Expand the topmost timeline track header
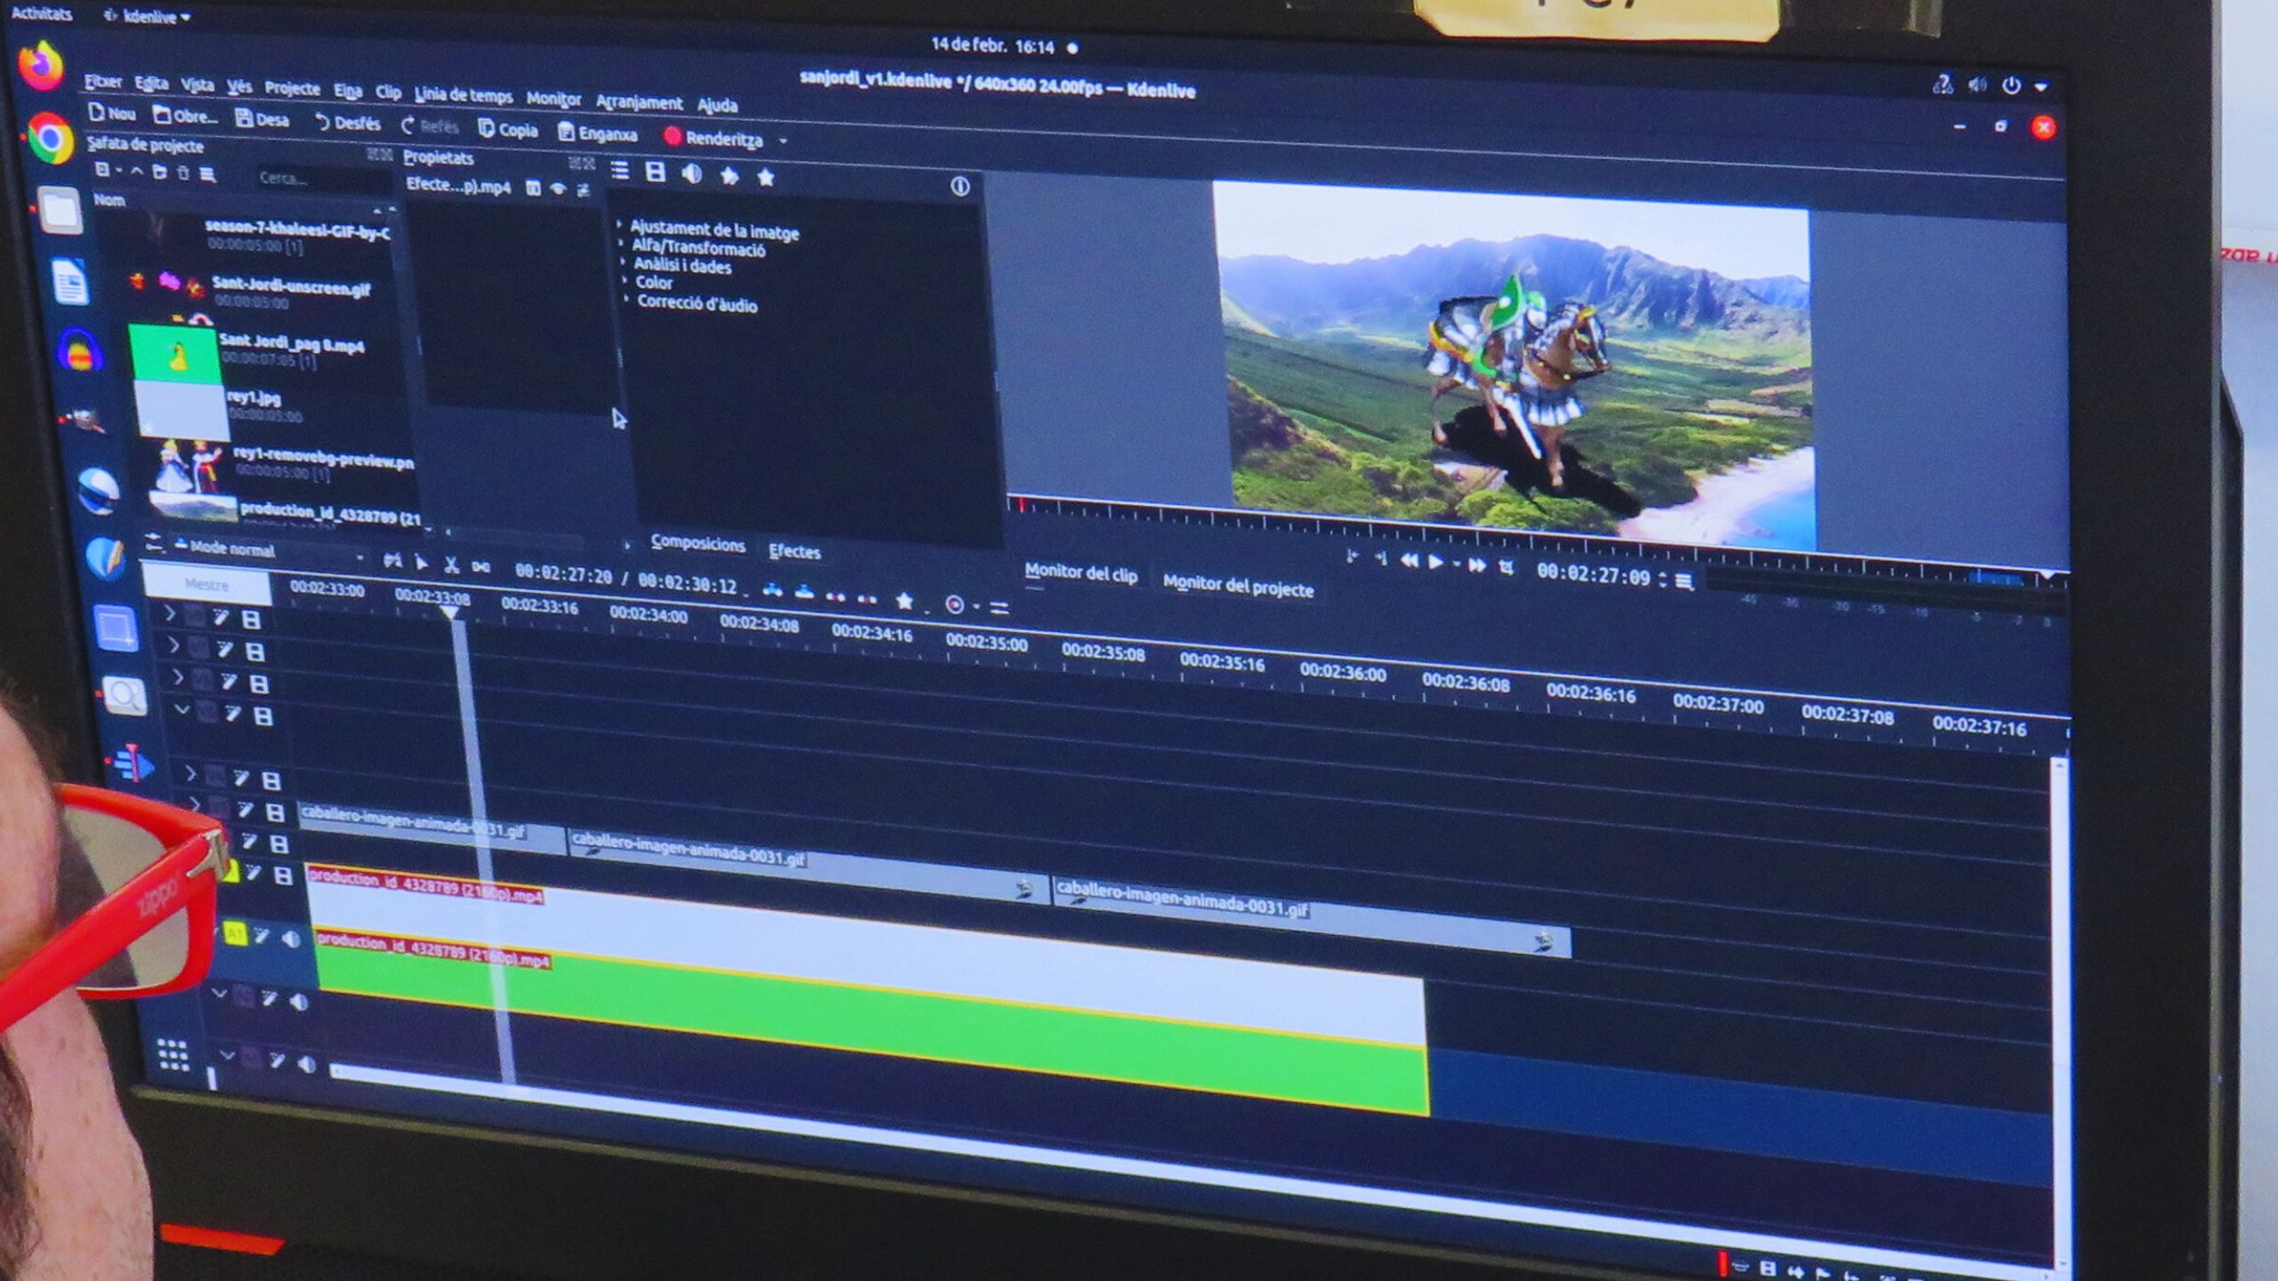Screen dimensions: 2278x1281 tap(169, 613)
